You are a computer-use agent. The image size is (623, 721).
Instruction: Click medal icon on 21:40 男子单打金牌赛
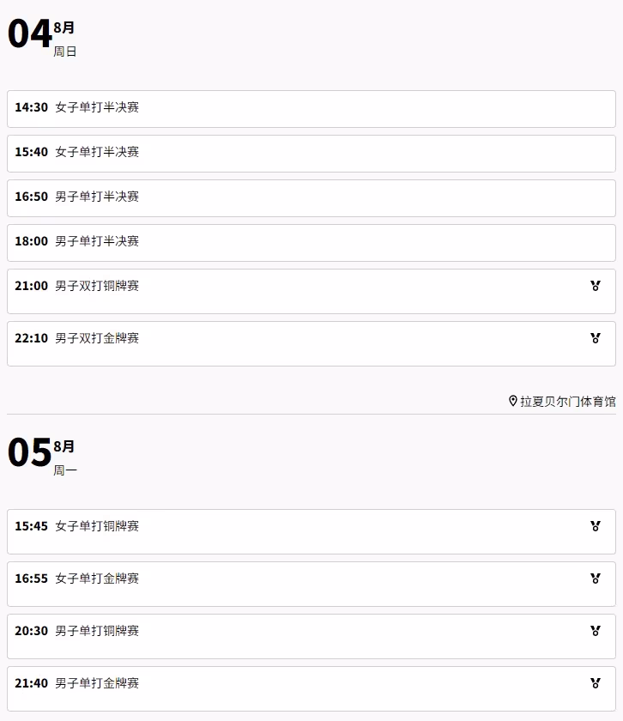click(596, 683)
